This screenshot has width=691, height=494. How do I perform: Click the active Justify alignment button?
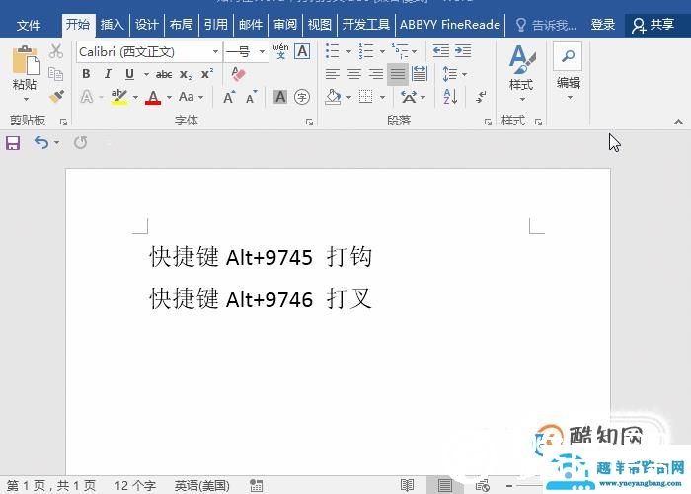coord(398,74)
